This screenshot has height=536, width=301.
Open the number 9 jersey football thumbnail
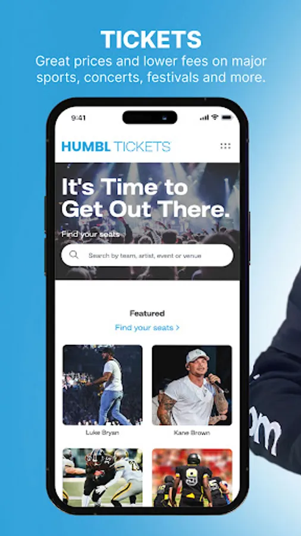192,478
